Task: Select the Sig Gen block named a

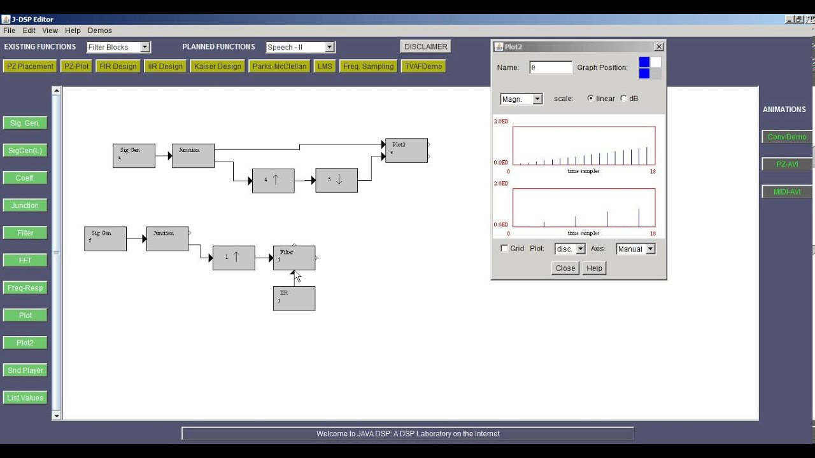Action: (134, 156)
